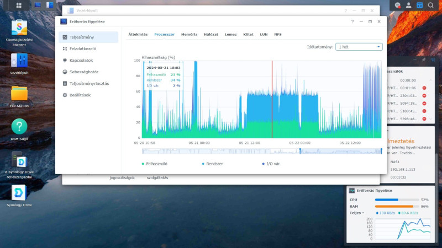Switch to the Hálózat tab
Screen dimensions: 442x248
pyautogui.click(x=211, y=34)
